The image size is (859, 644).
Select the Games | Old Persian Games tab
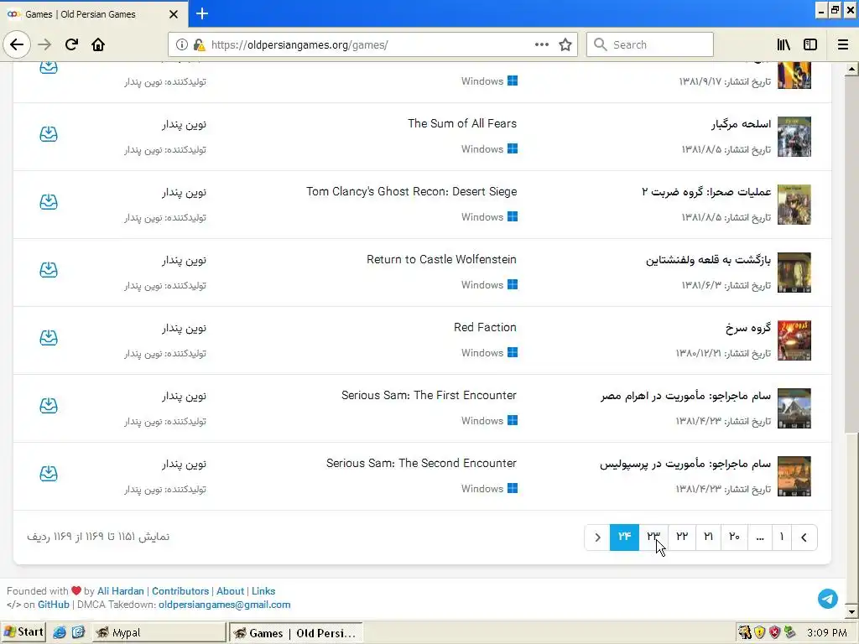(93, 14)
